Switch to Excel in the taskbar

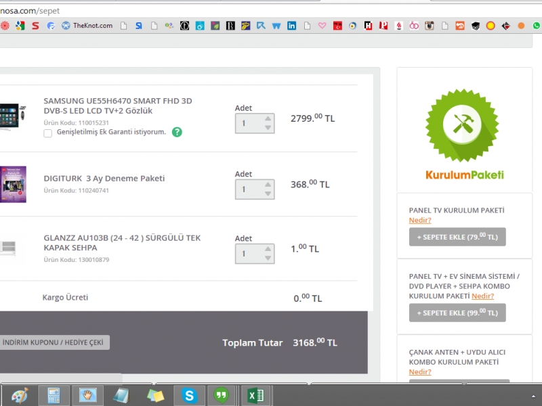coord(256,395)
